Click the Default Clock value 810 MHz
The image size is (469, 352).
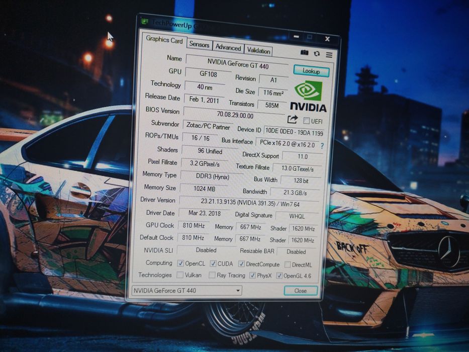pyautogui.click(x=193, y=238)
